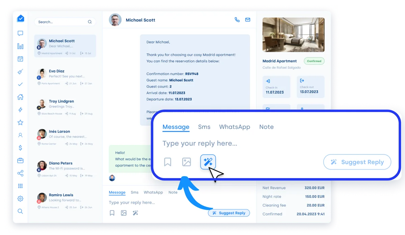405x235 pixels.
Task: Open Eva Diaz's conversation
Action: (x=65, y=77)
